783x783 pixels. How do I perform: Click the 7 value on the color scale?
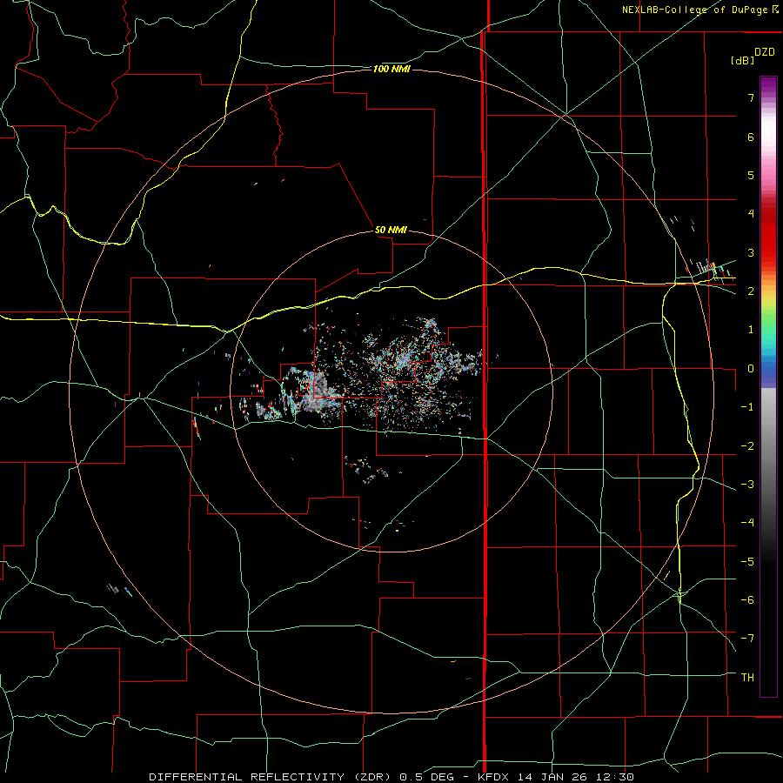coord(751,97)
